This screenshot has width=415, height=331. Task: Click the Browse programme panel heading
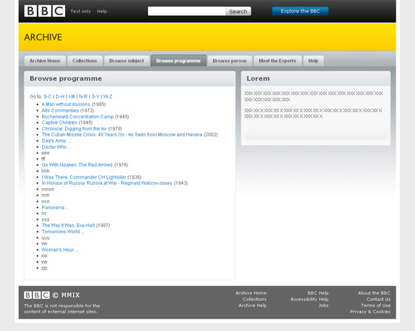(66, 78)
